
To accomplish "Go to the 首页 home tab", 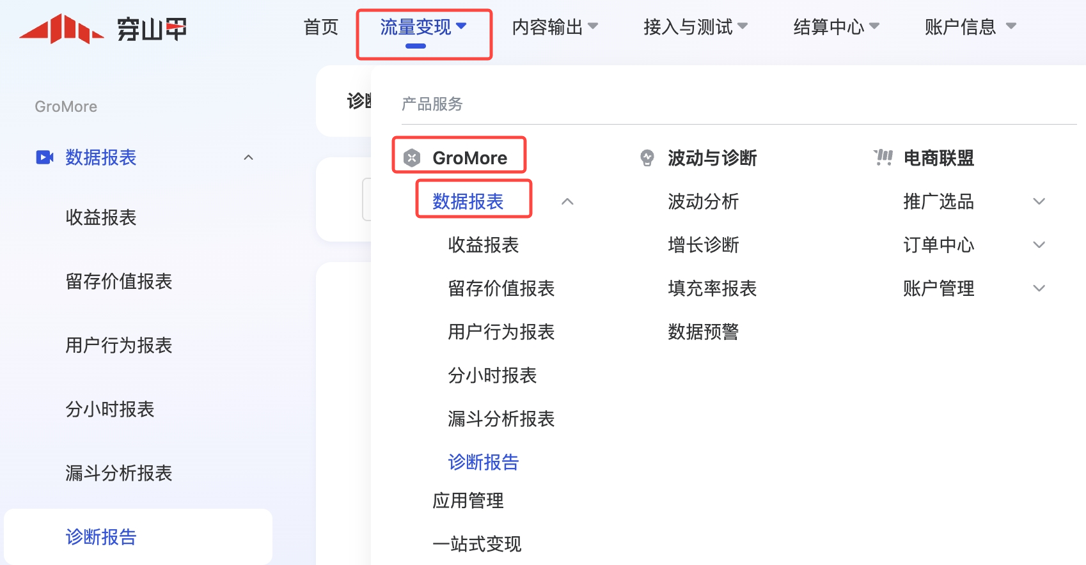I will click(x=320, y=27).
